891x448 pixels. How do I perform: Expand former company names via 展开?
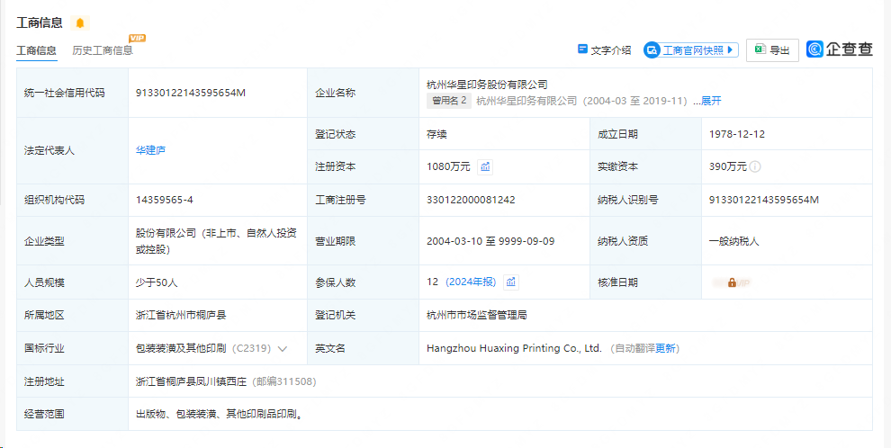(711, 101)
